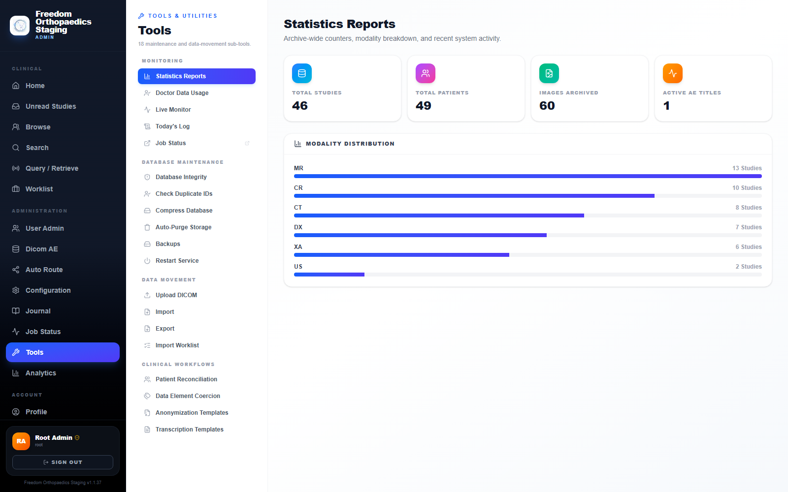Open Anonymization Templates tool
The height and width of the screenshot is (492, 788).
pyautogui.click(x=197, y=413)
